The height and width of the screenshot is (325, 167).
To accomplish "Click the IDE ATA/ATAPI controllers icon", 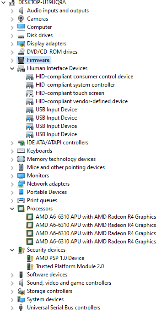I will click(21, 143).
